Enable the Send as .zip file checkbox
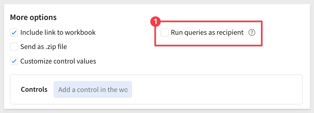Image resolution: width=314 pixels, height=113 pixels. [x=14, y=47]
